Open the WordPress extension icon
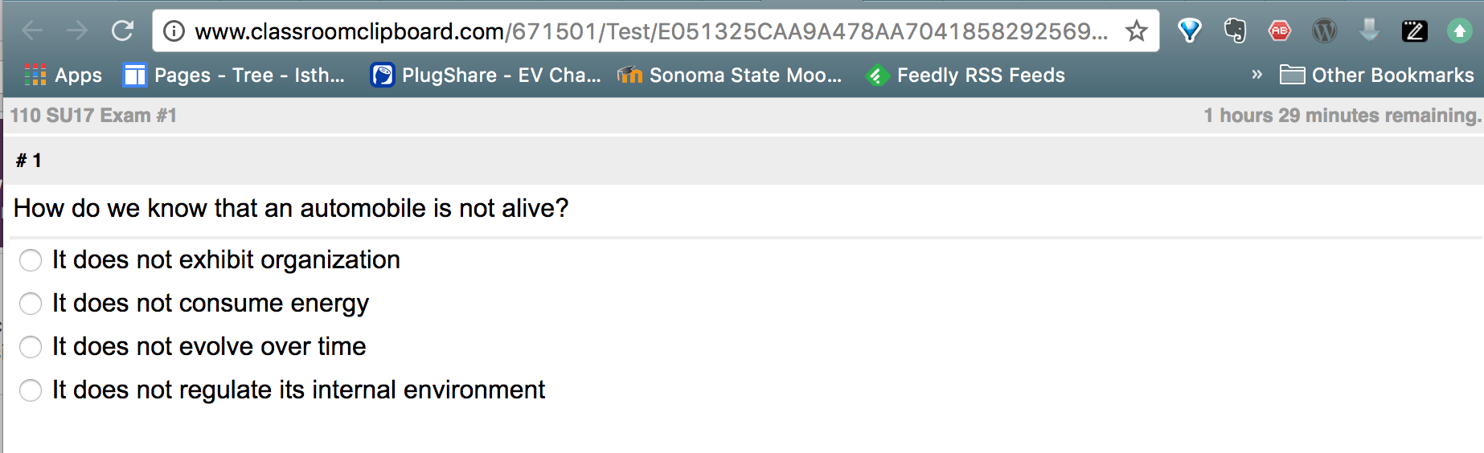 click(x=1324, y=31)
